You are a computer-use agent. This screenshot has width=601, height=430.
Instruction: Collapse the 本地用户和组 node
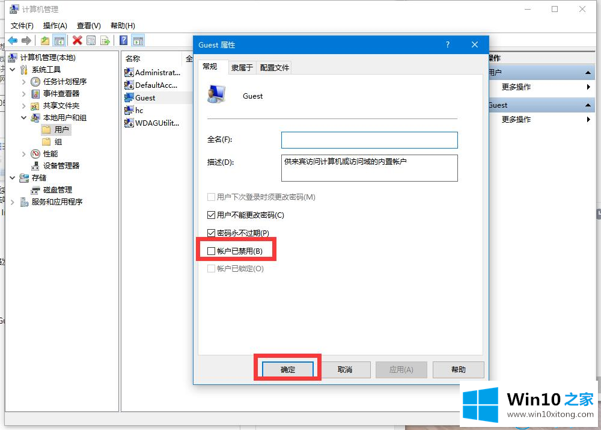pyautogui.click(x=24, y=118)
